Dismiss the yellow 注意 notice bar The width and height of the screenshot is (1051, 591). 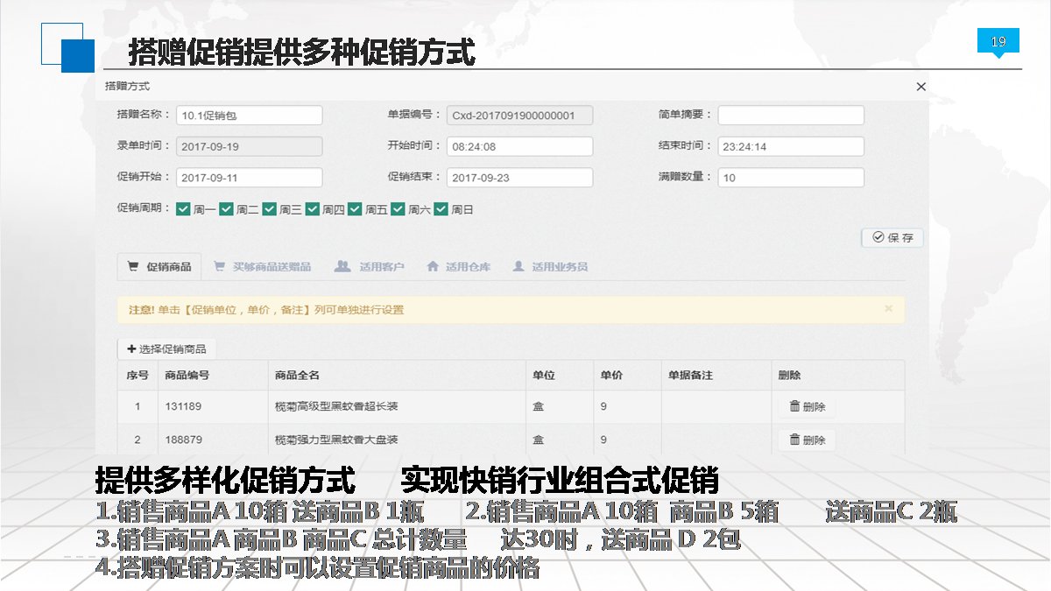(888, 309)
